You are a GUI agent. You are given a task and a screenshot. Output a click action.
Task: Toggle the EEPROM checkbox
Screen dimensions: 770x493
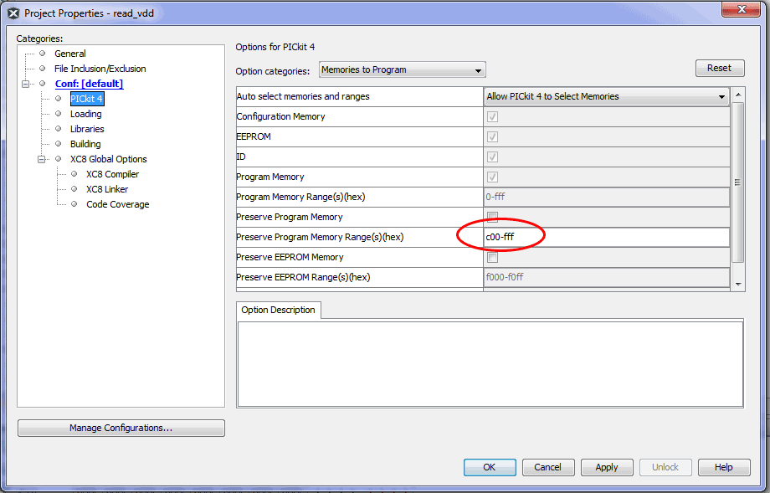coord(492,137)
